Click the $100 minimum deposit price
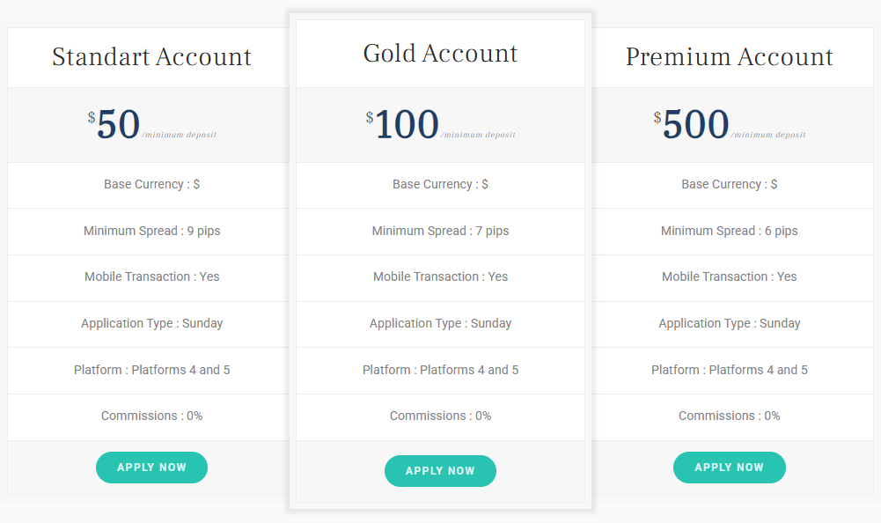Image resolution: width=881 pixels, height=523 pixels. [x=407, y=125]
